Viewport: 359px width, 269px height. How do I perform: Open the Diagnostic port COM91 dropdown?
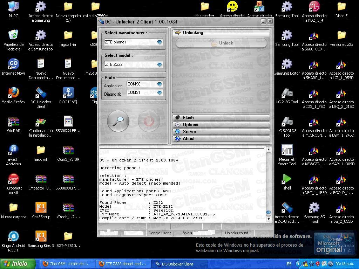[x=145, y=92]
